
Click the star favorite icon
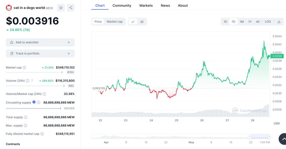pyautogui.click(x=61, y=8)
